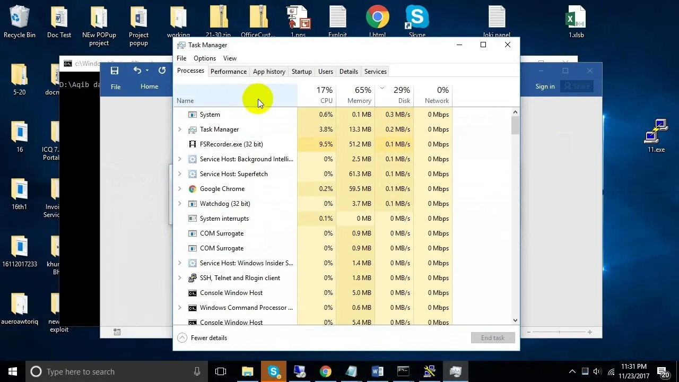This screenshot has width=679, height=382.
Task: Collapse view with Fewer details chevron
Action: (x=182, y=338)
